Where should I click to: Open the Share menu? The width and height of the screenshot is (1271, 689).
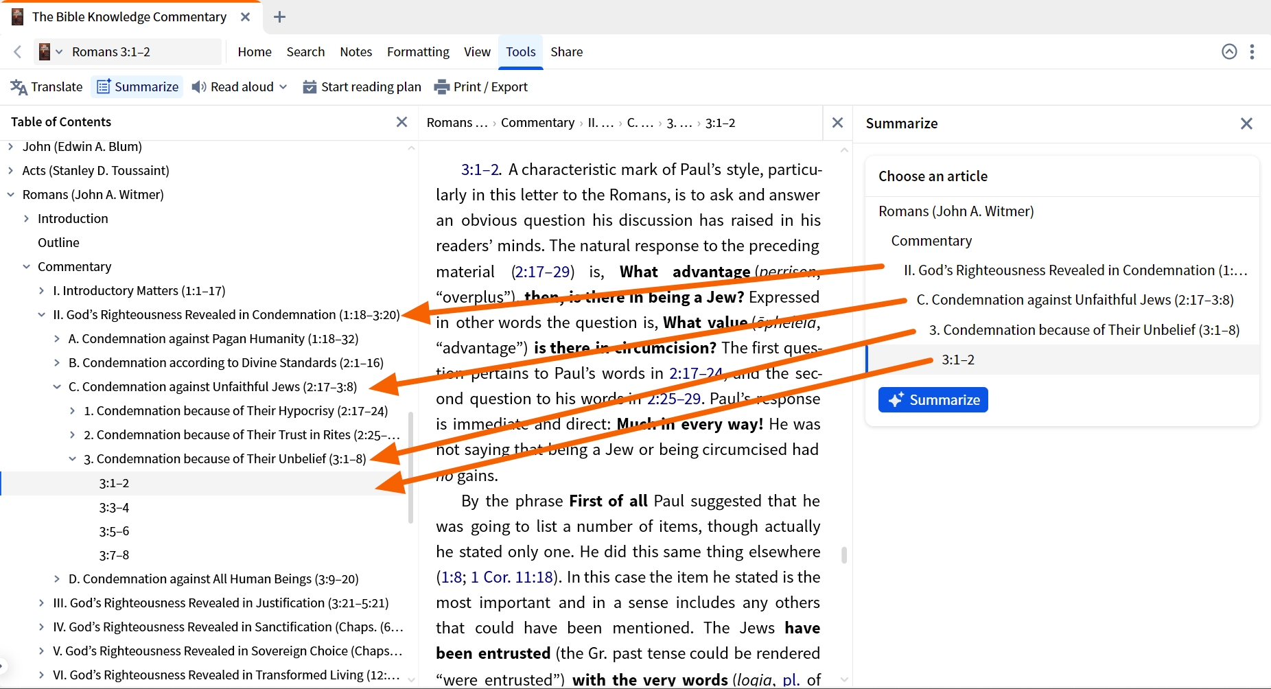click(566, 51)
